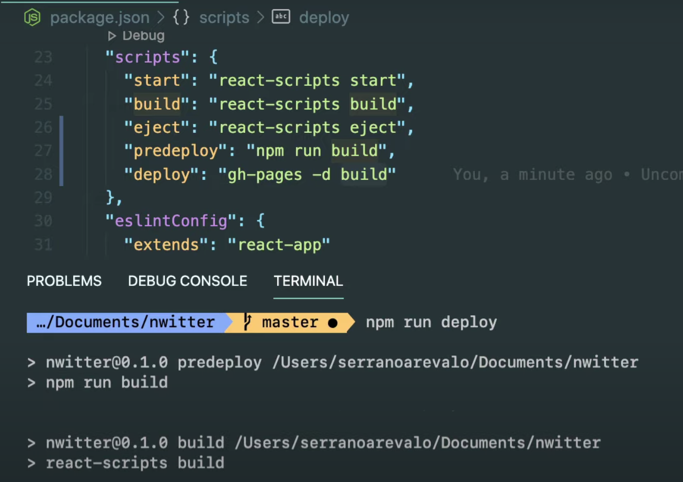Click the "eslintConfig" key text
This screenshot has height=482, width=683.
pos(171,221)
